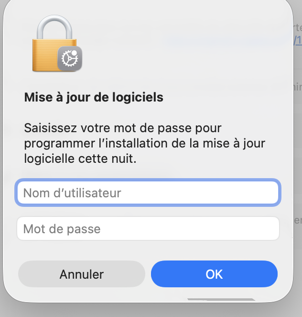
Task: Click into the Mot de passe field
Action: click(x=148, y=228)
